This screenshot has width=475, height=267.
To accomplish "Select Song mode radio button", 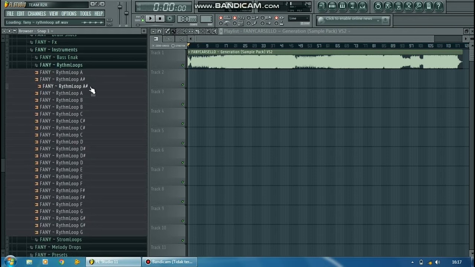I will point(142,20).
